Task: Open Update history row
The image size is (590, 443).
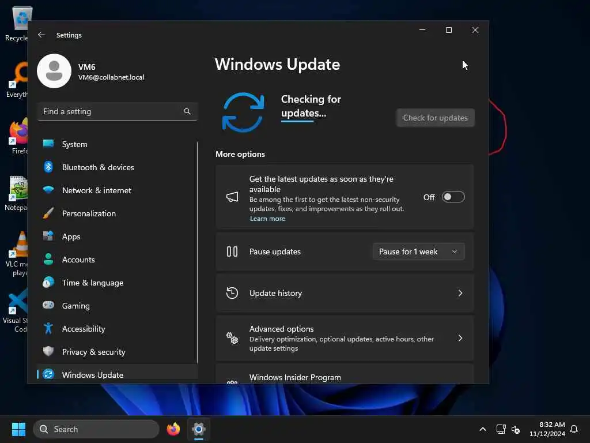Action: point(345,292)
